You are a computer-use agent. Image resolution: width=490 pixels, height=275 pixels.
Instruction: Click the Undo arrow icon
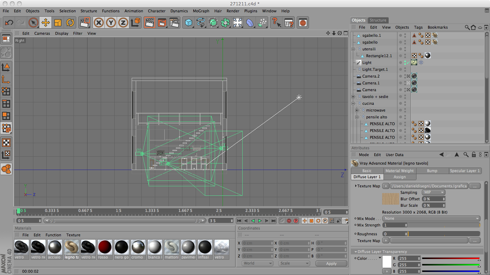coord(9,23)
